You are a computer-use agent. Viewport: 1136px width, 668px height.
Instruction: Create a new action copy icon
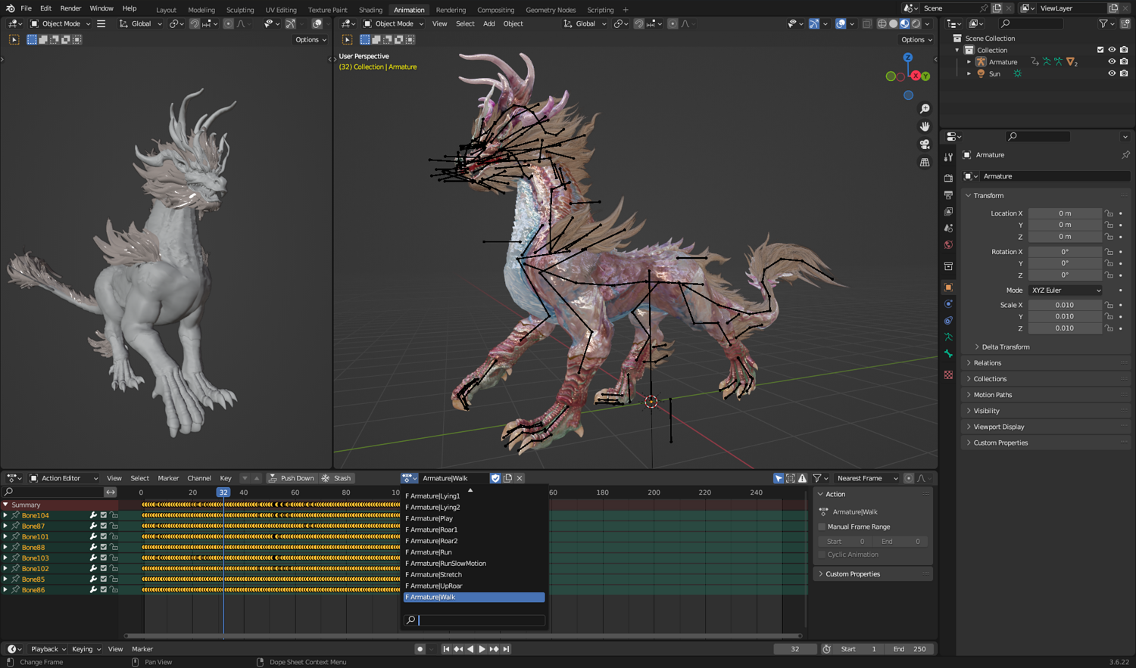(x=507, y=478)
